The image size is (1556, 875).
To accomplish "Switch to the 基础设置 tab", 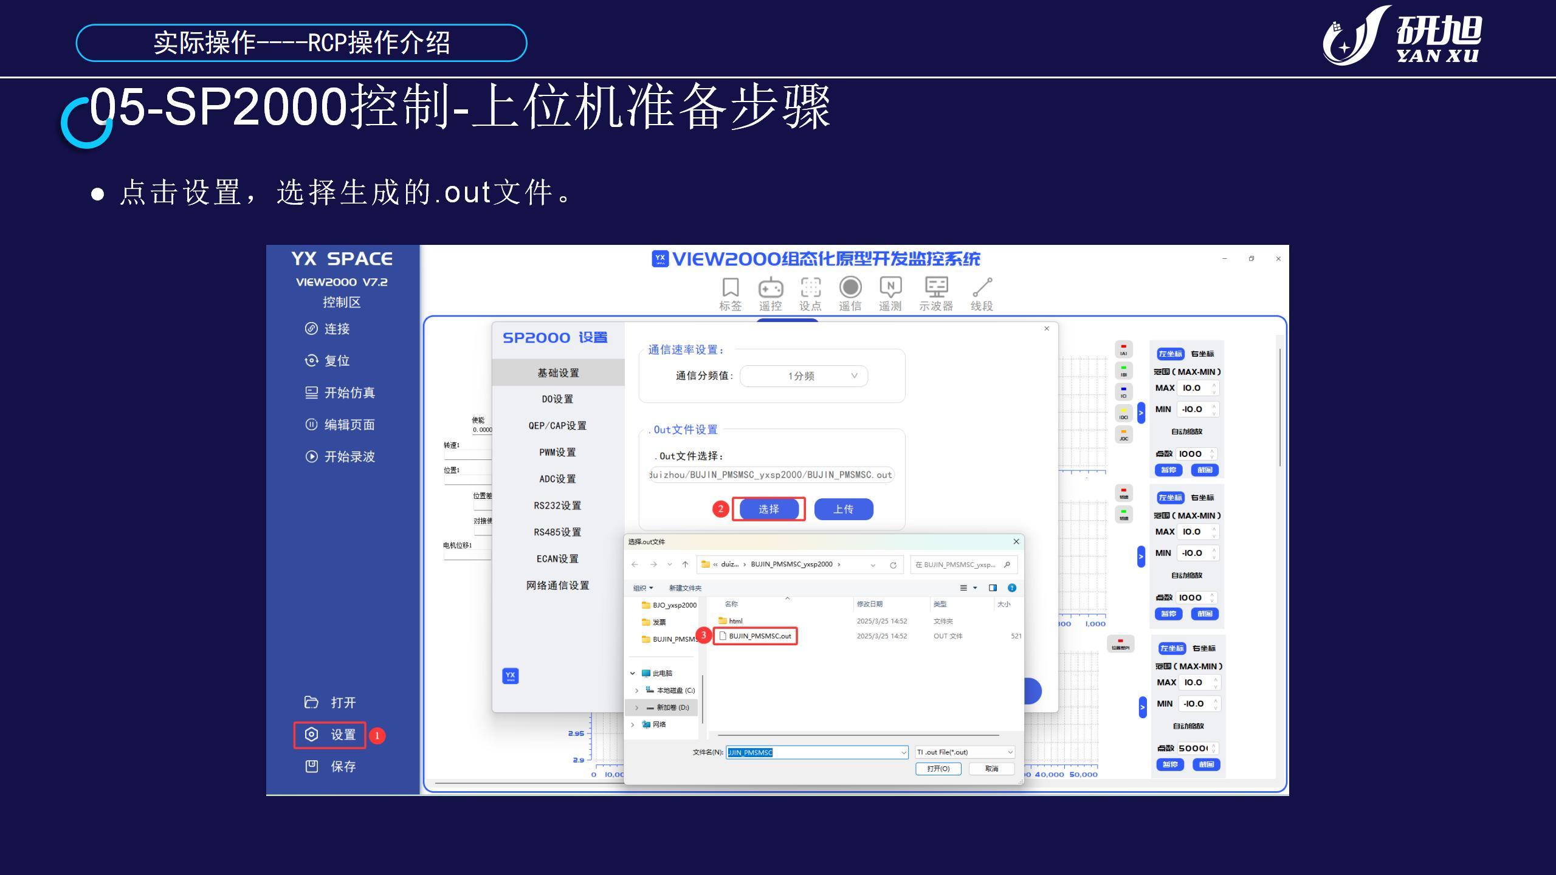I will [x=558, y=372].
